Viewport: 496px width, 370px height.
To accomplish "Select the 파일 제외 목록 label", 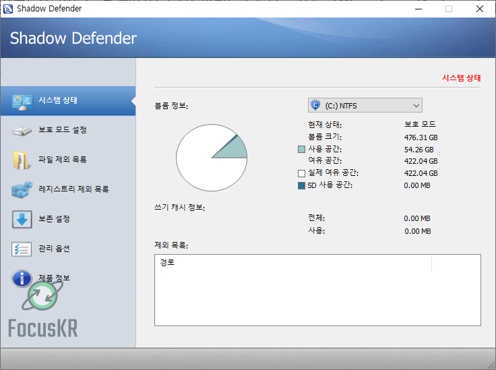I will click(62, 159).
